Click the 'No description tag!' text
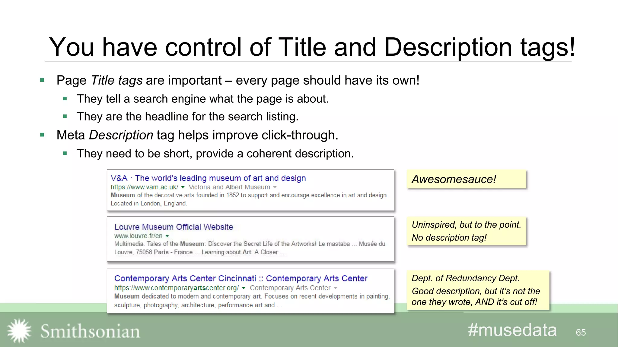Viewport: 618px width, 347px height. (x=449, y=238)
